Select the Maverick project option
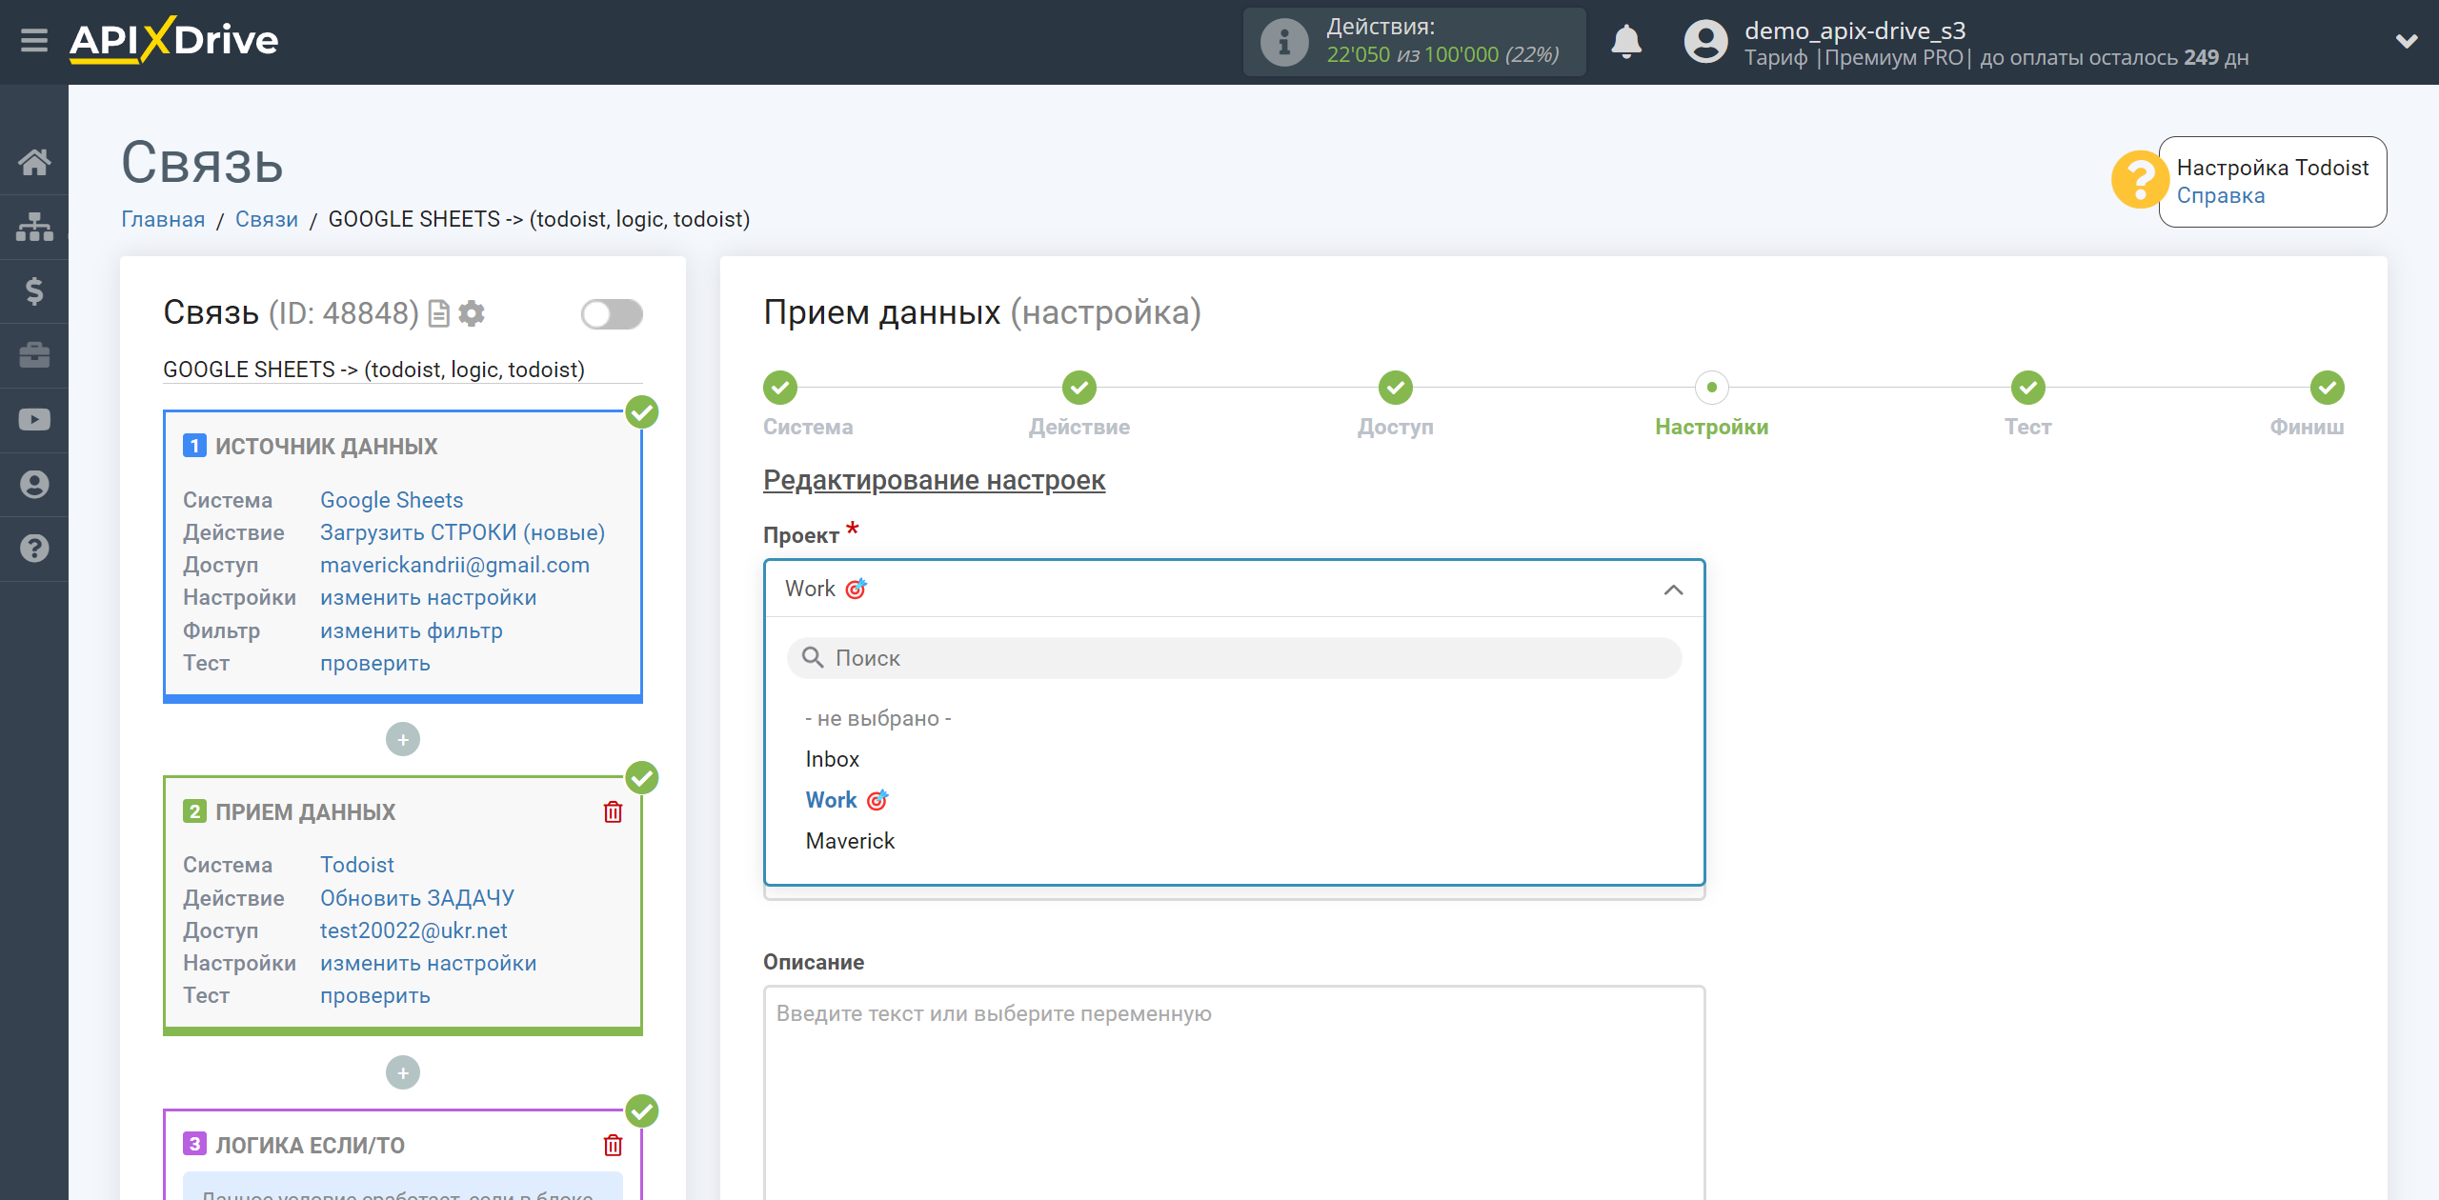Viewport: 2439px width, 1200px height. [850, 841]
